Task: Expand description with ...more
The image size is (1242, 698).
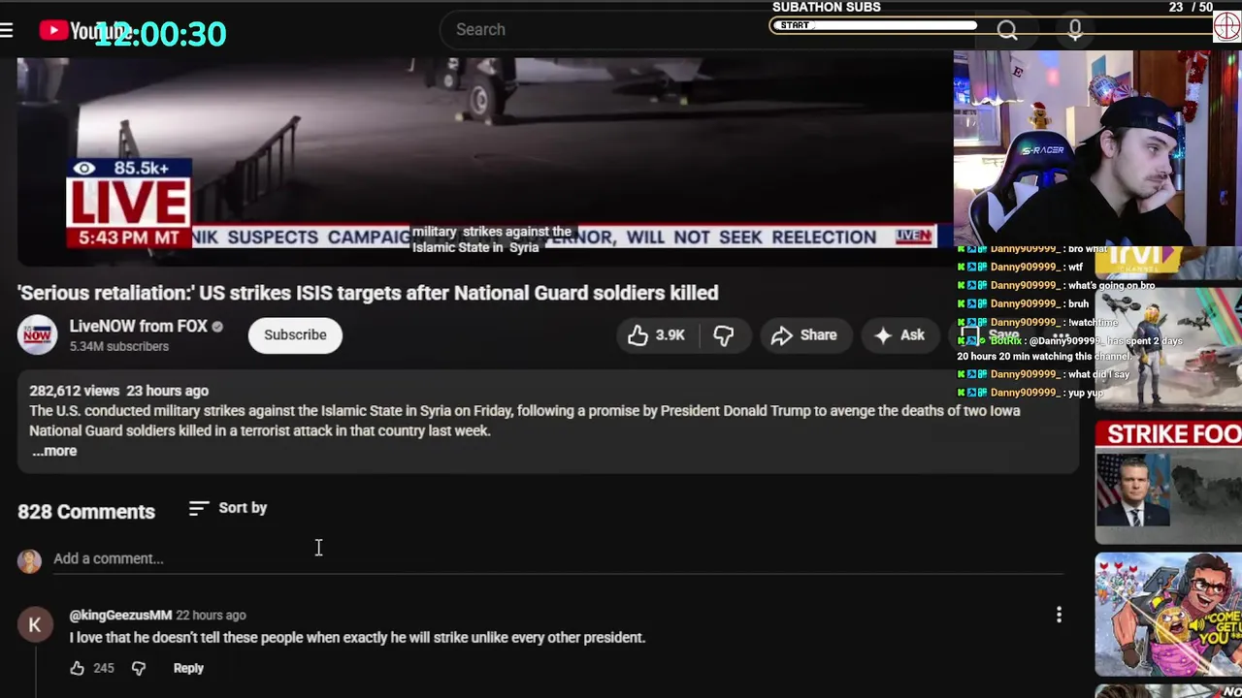Action: pos(54,451)
